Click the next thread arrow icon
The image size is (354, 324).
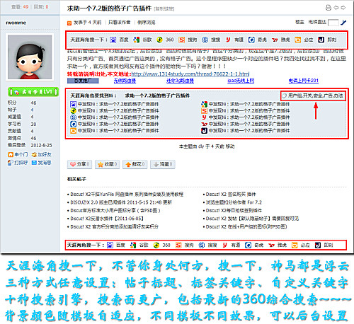pos(343,8)
